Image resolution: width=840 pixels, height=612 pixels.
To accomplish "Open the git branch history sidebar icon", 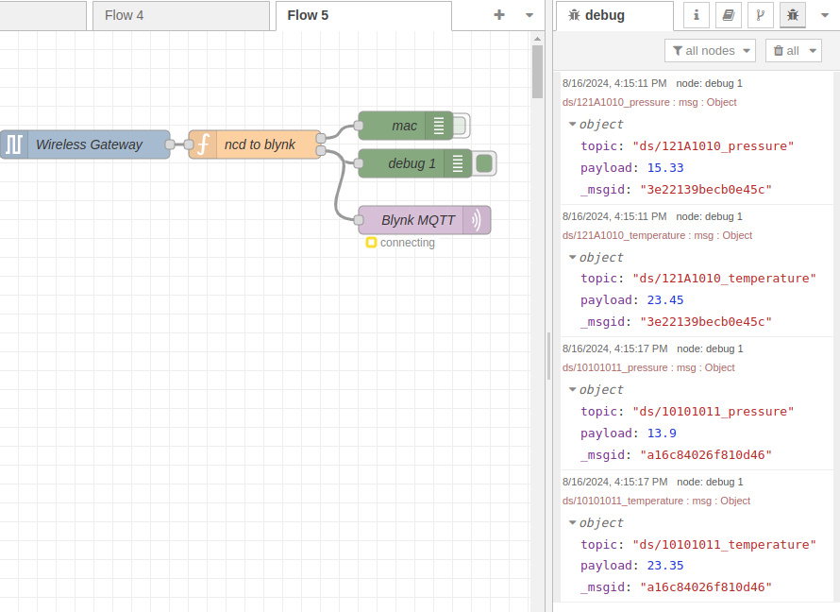I will 760,15.
